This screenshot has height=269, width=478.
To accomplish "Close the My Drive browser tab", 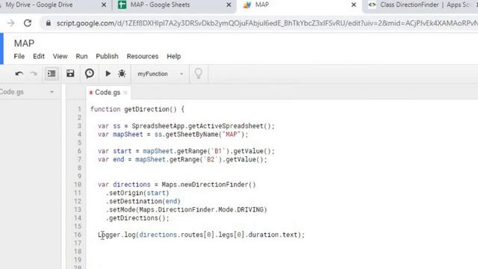I will (x=104, y=5).
